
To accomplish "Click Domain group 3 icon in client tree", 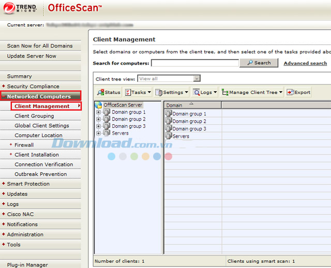I will pos(107,126).
